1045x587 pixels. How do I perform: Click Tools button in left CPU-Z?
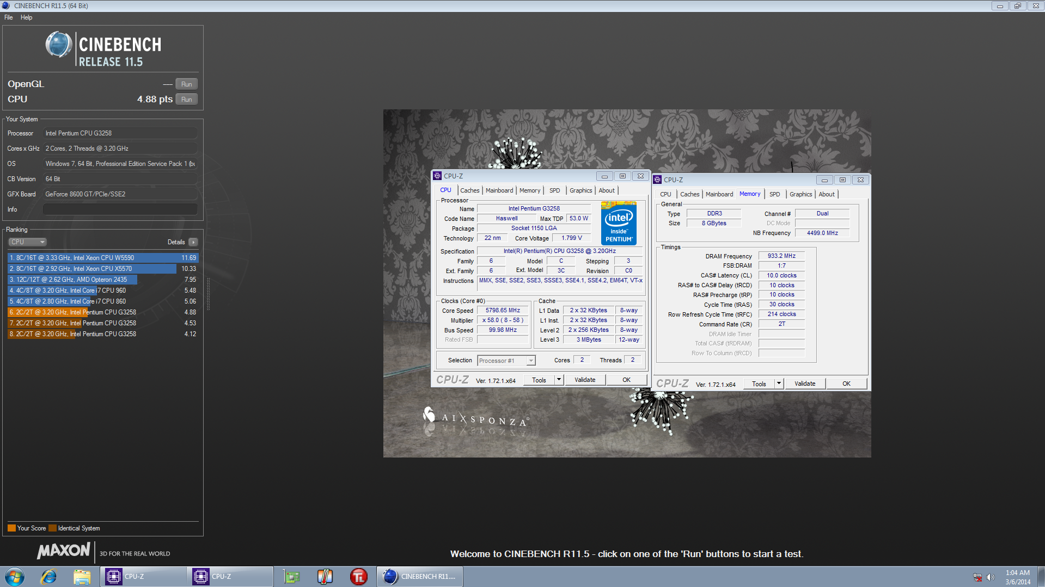pyautogui.click(x=539, y=380)
